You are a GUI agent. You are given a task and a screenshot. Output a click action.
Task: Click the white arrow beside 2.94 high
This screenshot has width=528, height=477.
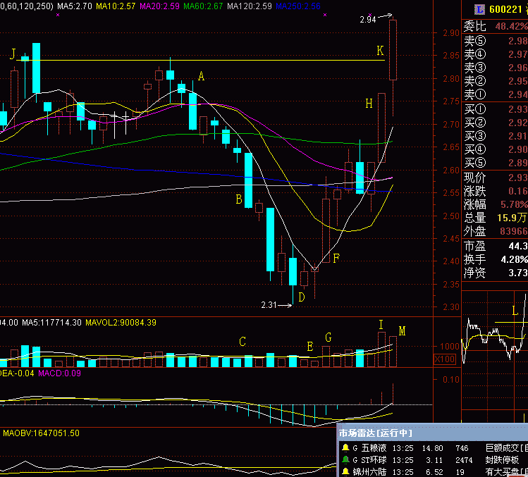pyautogui.click(x=386, y=17)
